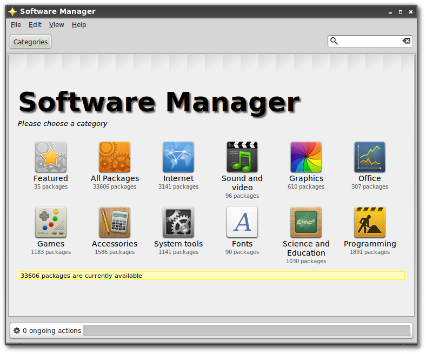The image size is (426, 354).
Task: Open All Packages orange gears icon
Action: click(x=115, y=157)
